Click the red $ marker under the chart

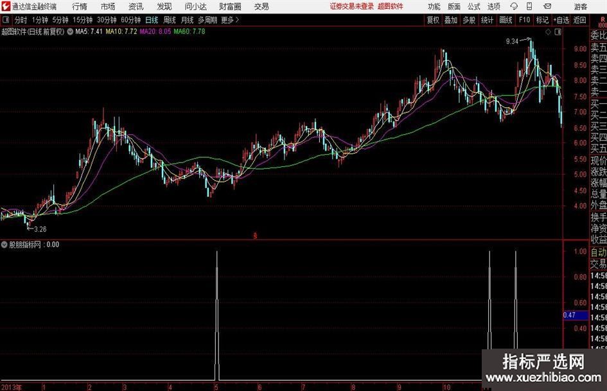[255, 236]
